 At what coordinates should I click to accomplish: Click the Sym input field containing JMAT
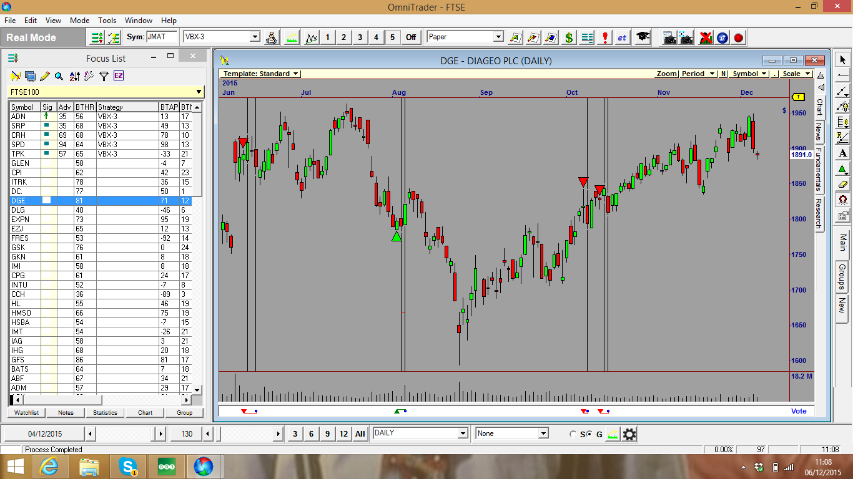pyautogui.click(x=162, y=37)
